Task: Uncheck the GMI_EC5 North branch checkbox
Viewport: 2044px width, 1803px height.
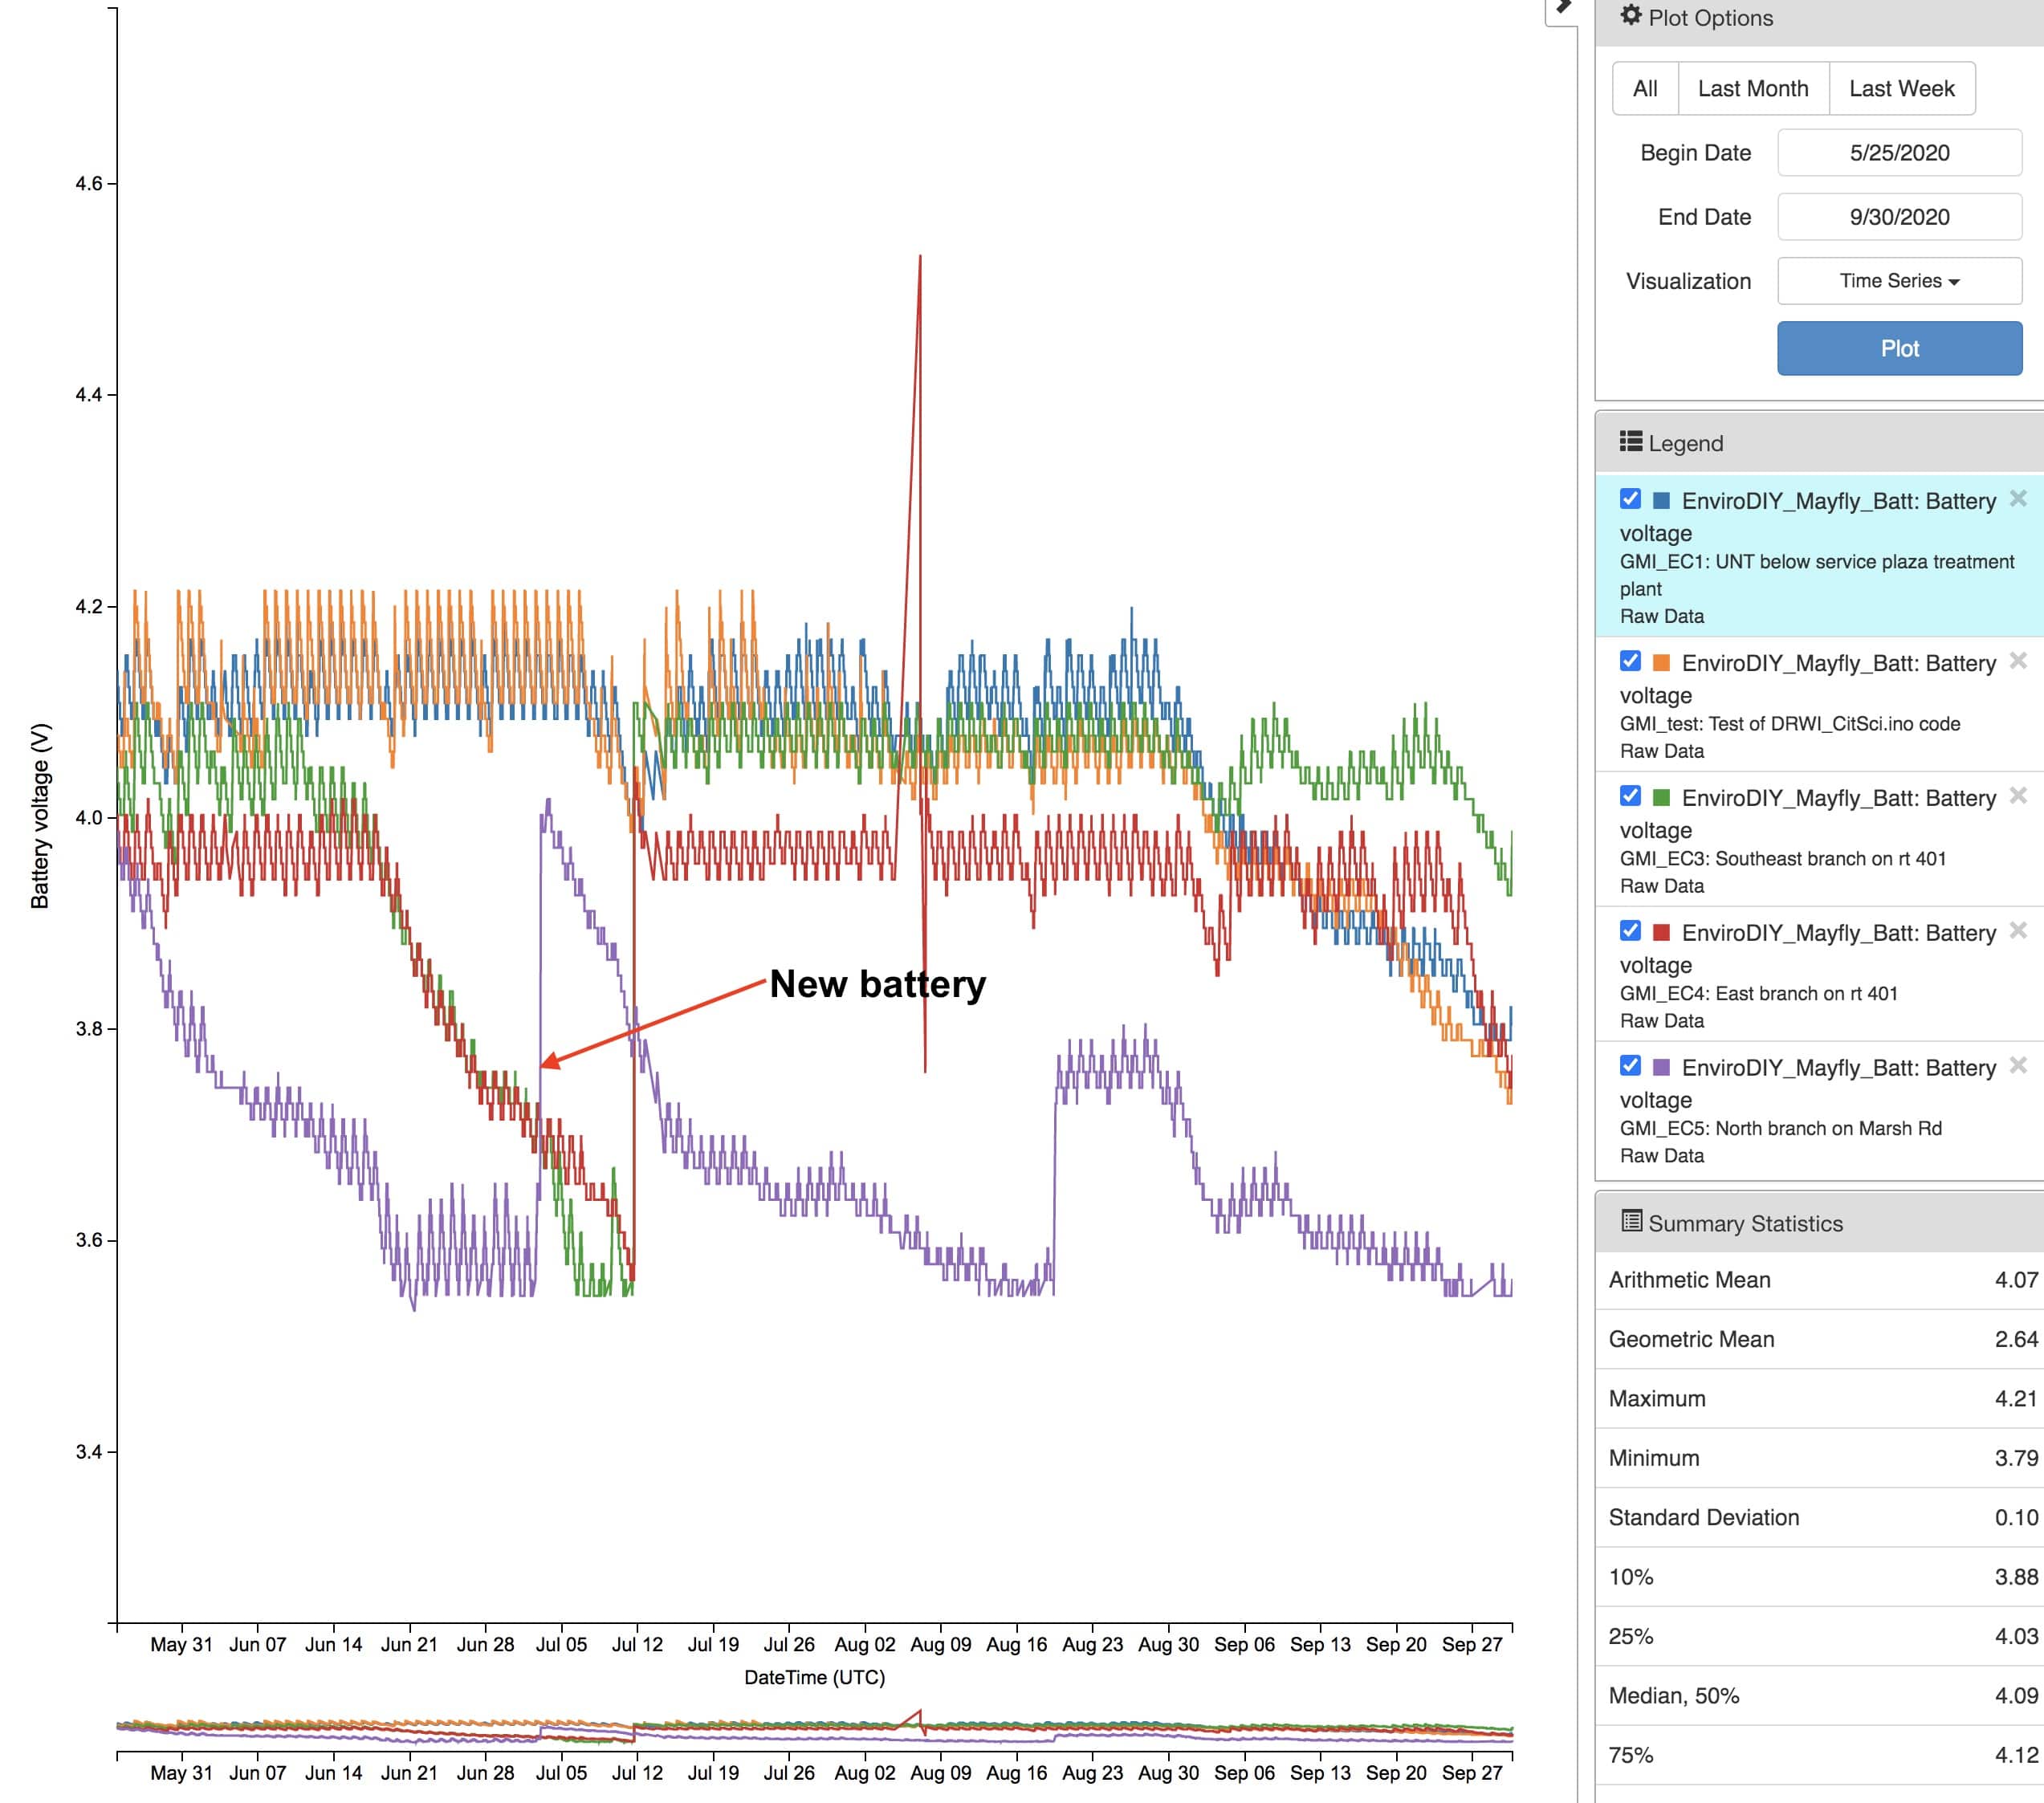Action: [1630, 1065]
